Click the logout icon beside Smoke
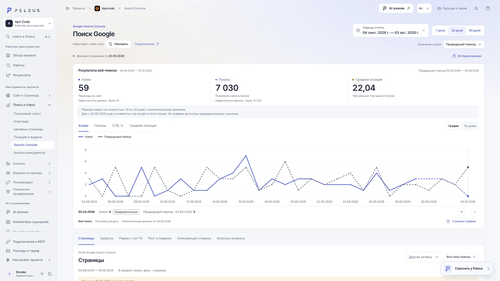This screenshot has width=500, height=281. tap(42, 274)
